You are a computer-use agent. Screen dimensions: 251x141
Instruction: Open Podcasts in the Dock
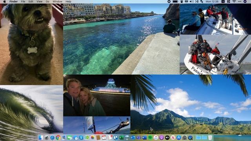(x=161, y=137)
